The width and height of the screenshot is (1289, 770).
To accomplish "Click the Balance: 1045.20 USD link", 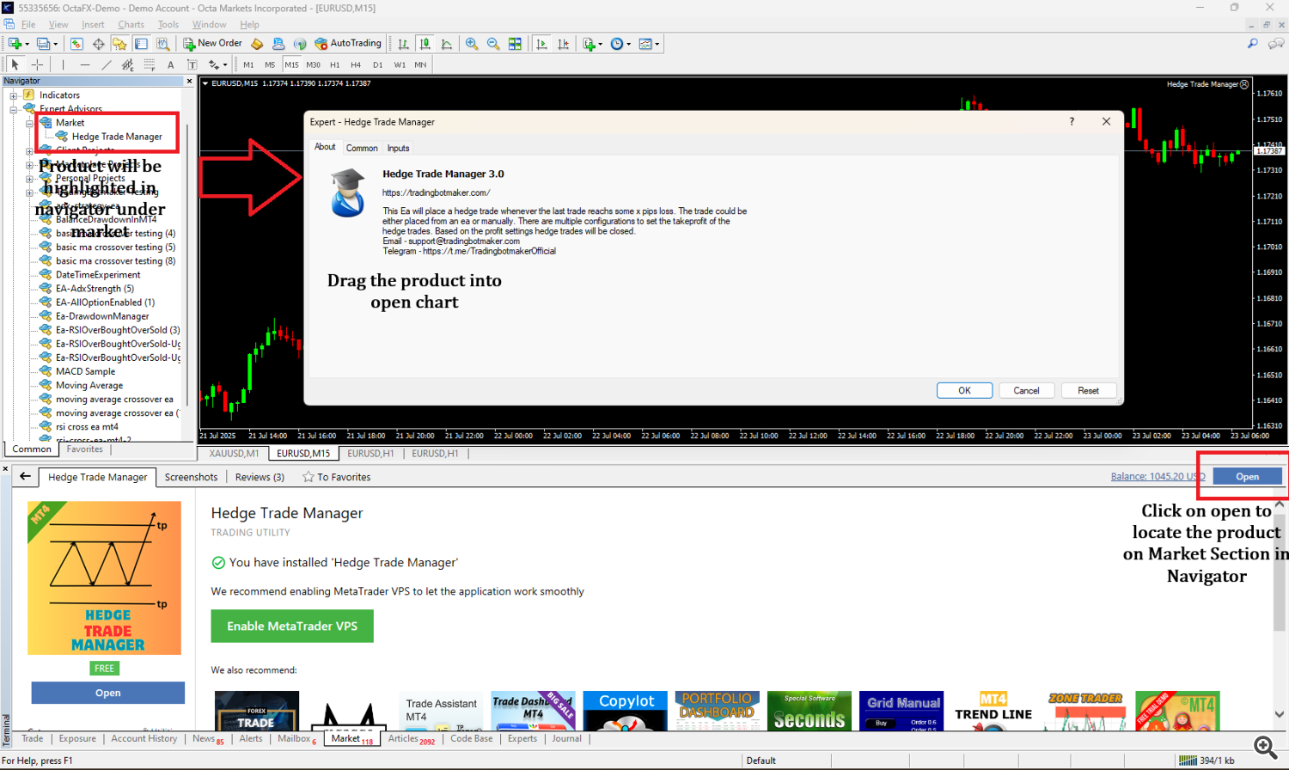I will tap(1158, 476).
